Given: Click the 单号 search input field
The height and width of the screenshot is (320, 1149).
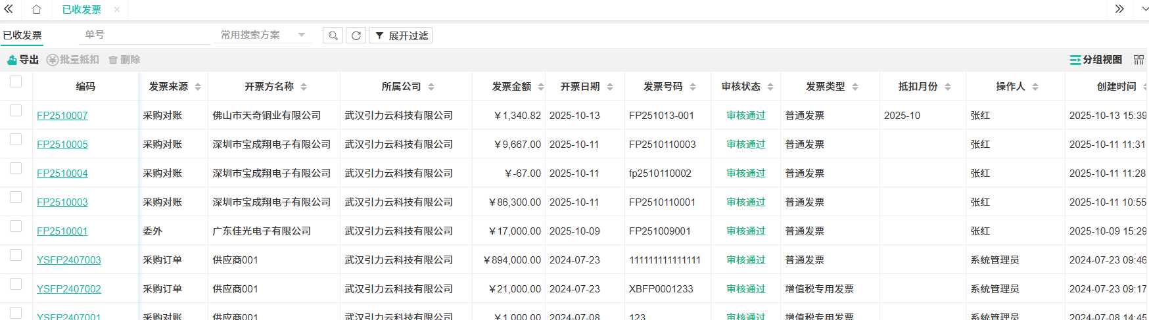Looking at the screenshot, I should tap(145, 35).
